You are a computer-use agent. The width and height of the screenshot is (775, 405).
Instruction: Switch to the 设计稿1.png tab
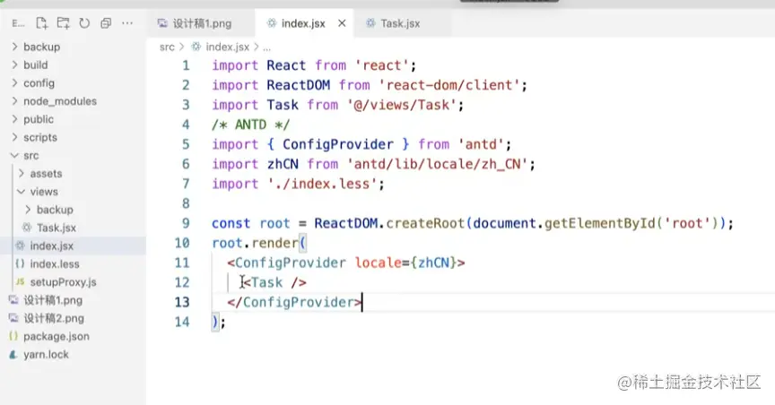point(202,23)
